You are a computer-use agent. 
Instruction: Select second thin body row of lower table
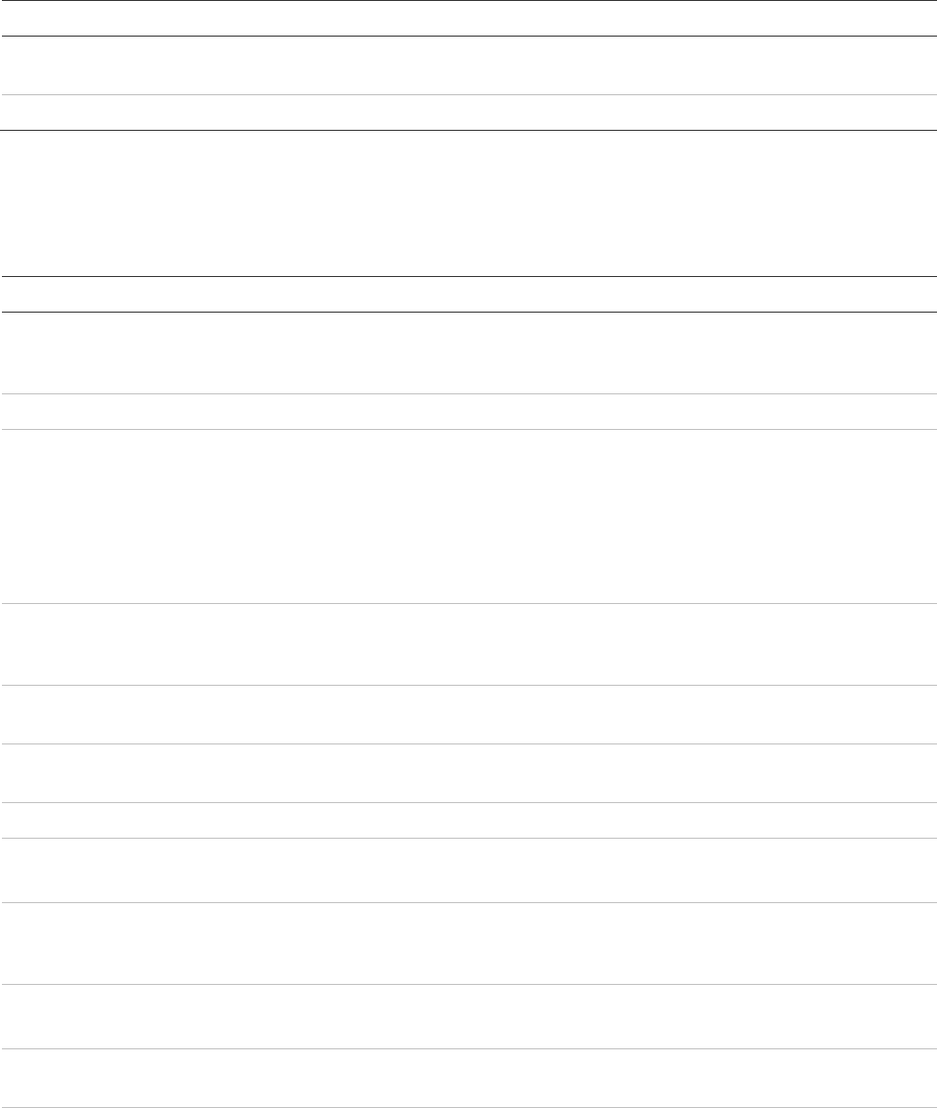468,412
